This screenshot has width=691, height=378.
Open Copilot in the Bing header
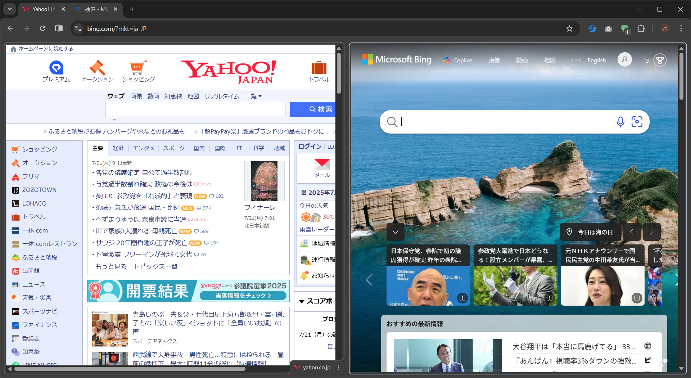tap(457, 60)
